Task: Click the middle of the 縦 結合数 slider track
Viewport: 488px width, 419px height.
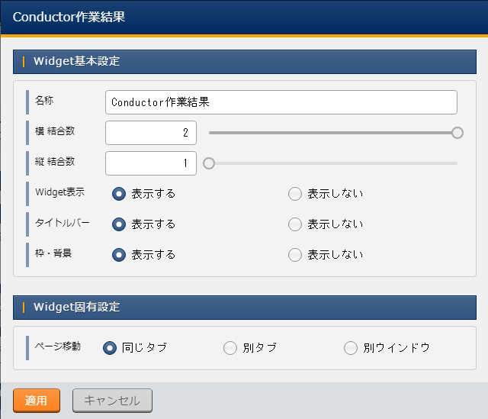Action: [x=333, y=163]
